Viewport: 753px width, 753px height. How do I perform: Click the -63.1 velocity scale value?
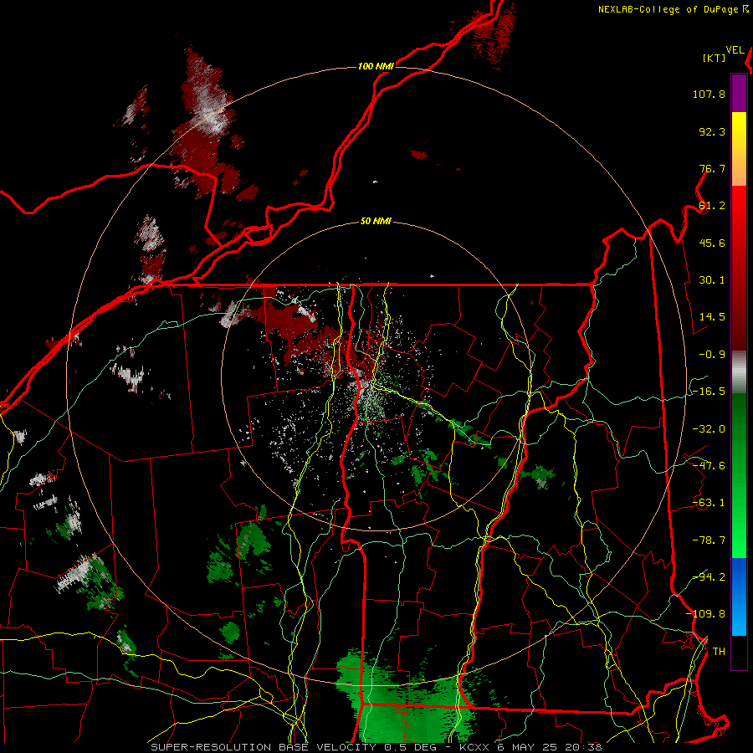point(709,503)
